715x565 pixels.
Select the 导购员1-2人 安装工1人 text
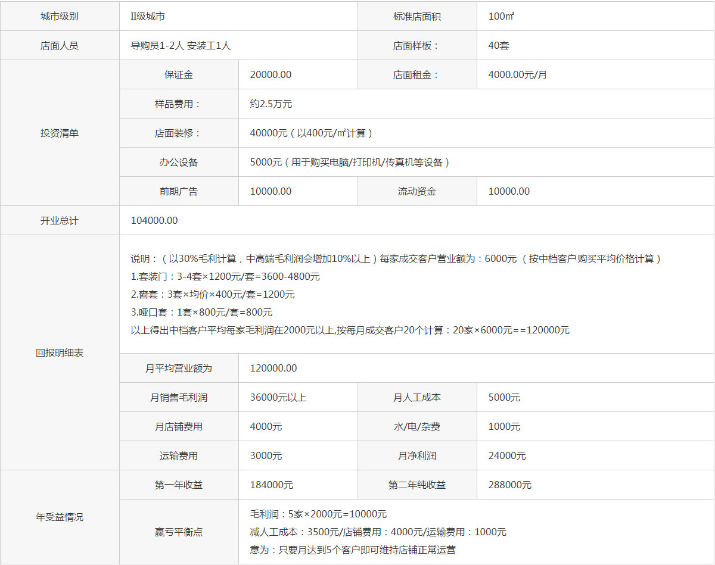pos(181,45)
